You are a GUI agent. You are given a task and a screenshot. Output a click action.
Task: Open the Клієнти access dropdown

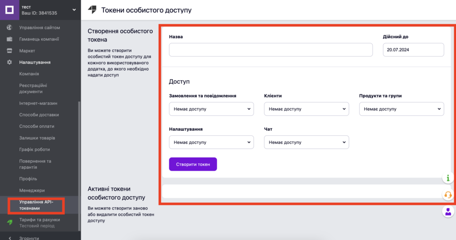[306, 109]
